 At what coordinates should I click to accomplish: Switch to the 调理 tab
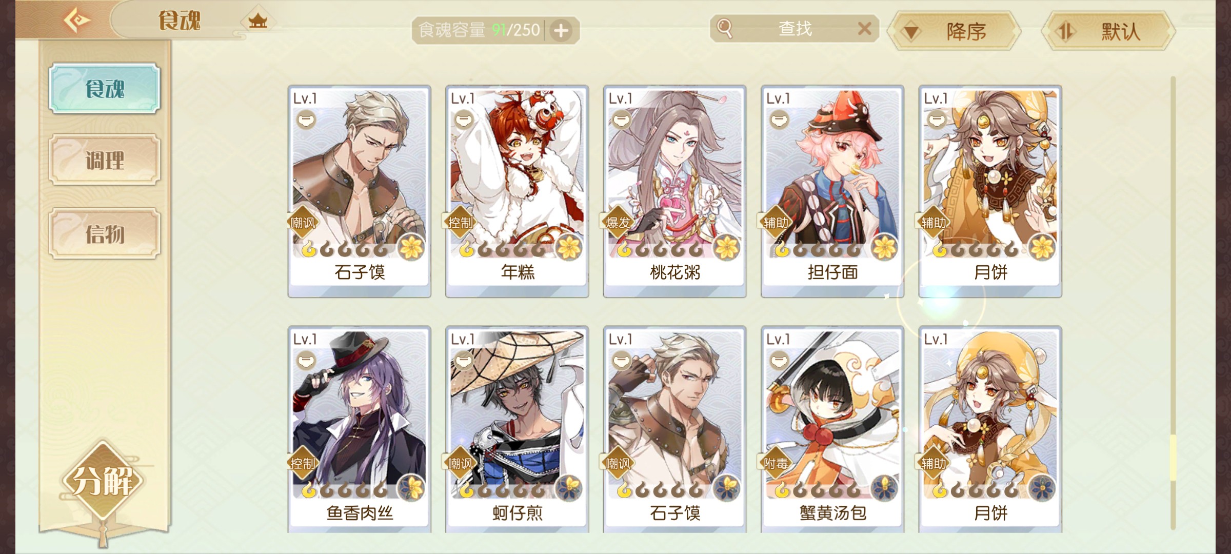click(105, 160)
